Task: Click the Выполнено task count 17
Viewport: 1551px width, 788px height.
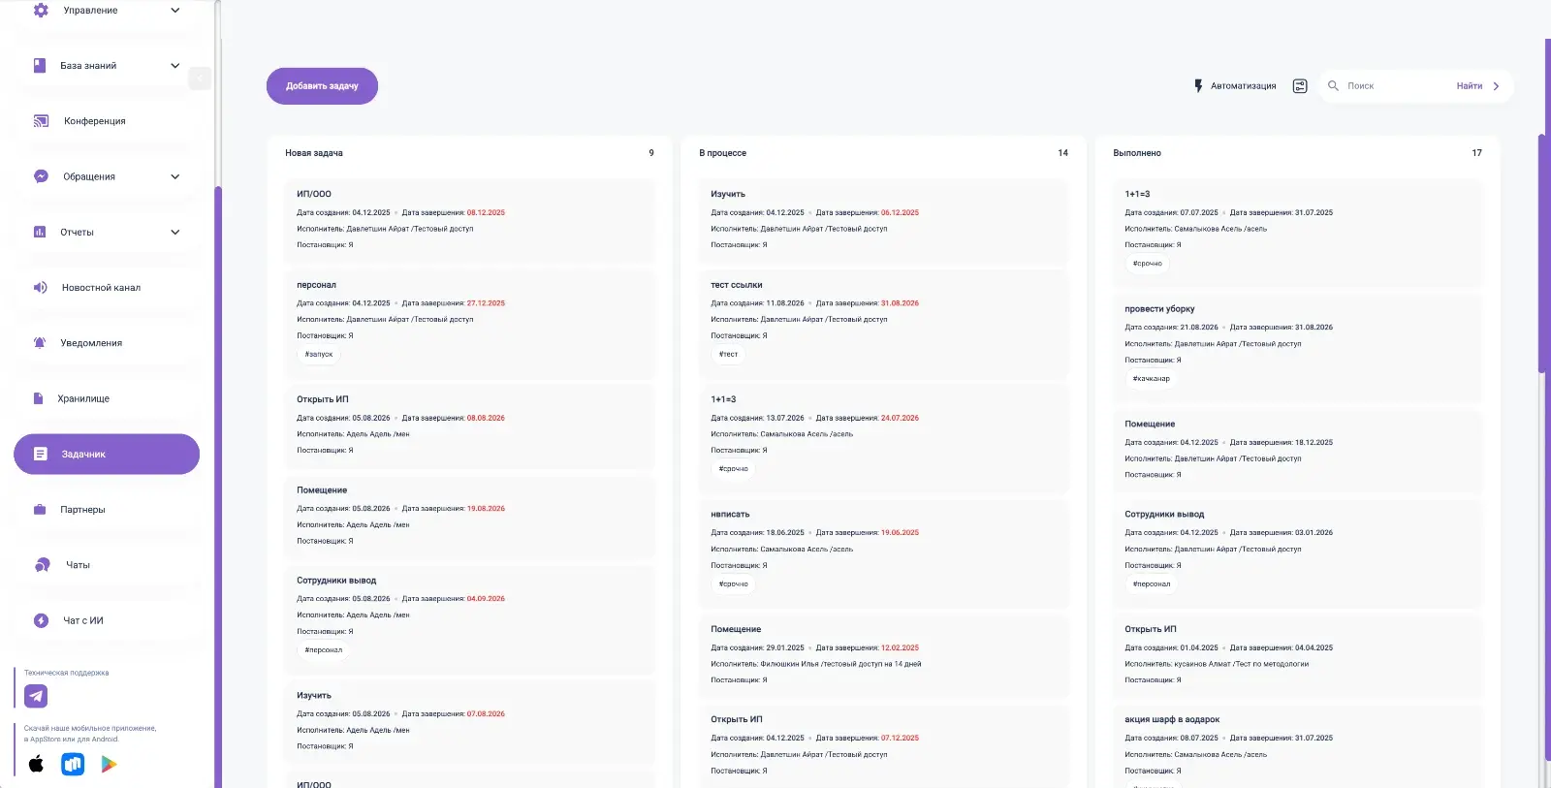Action: tap(1476, 153)
